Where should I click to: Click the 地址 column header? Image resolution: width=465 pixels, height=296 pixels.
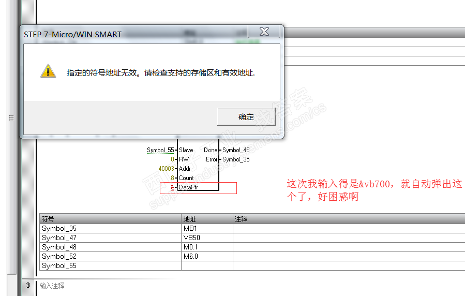pyautogui.click(x=207, y=219)
